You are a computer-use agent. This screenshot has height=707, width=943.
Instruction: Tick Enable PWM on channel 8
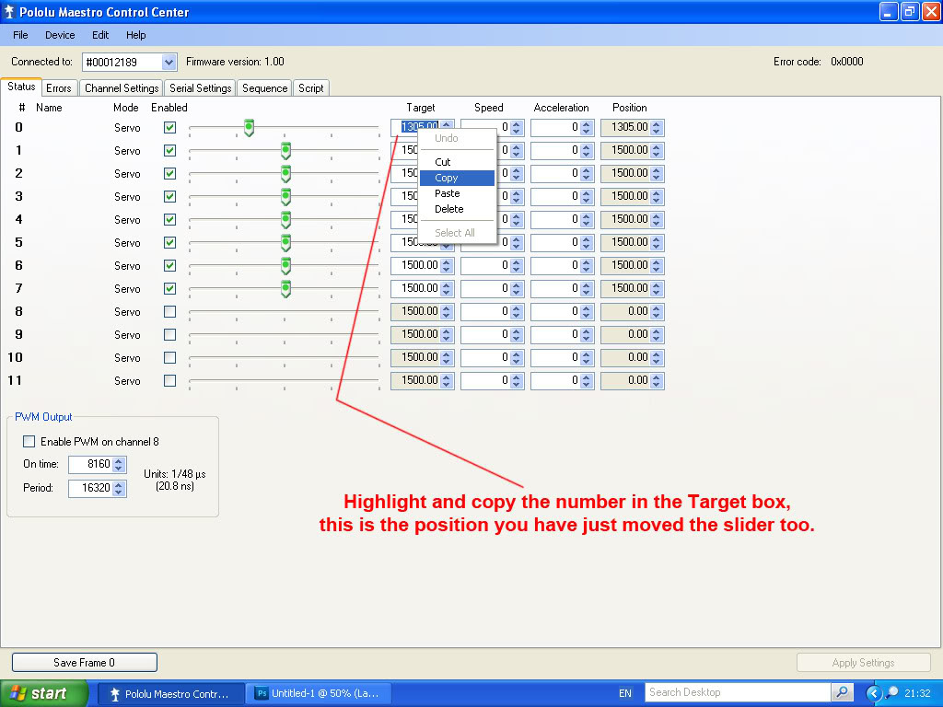click(29, 441)
